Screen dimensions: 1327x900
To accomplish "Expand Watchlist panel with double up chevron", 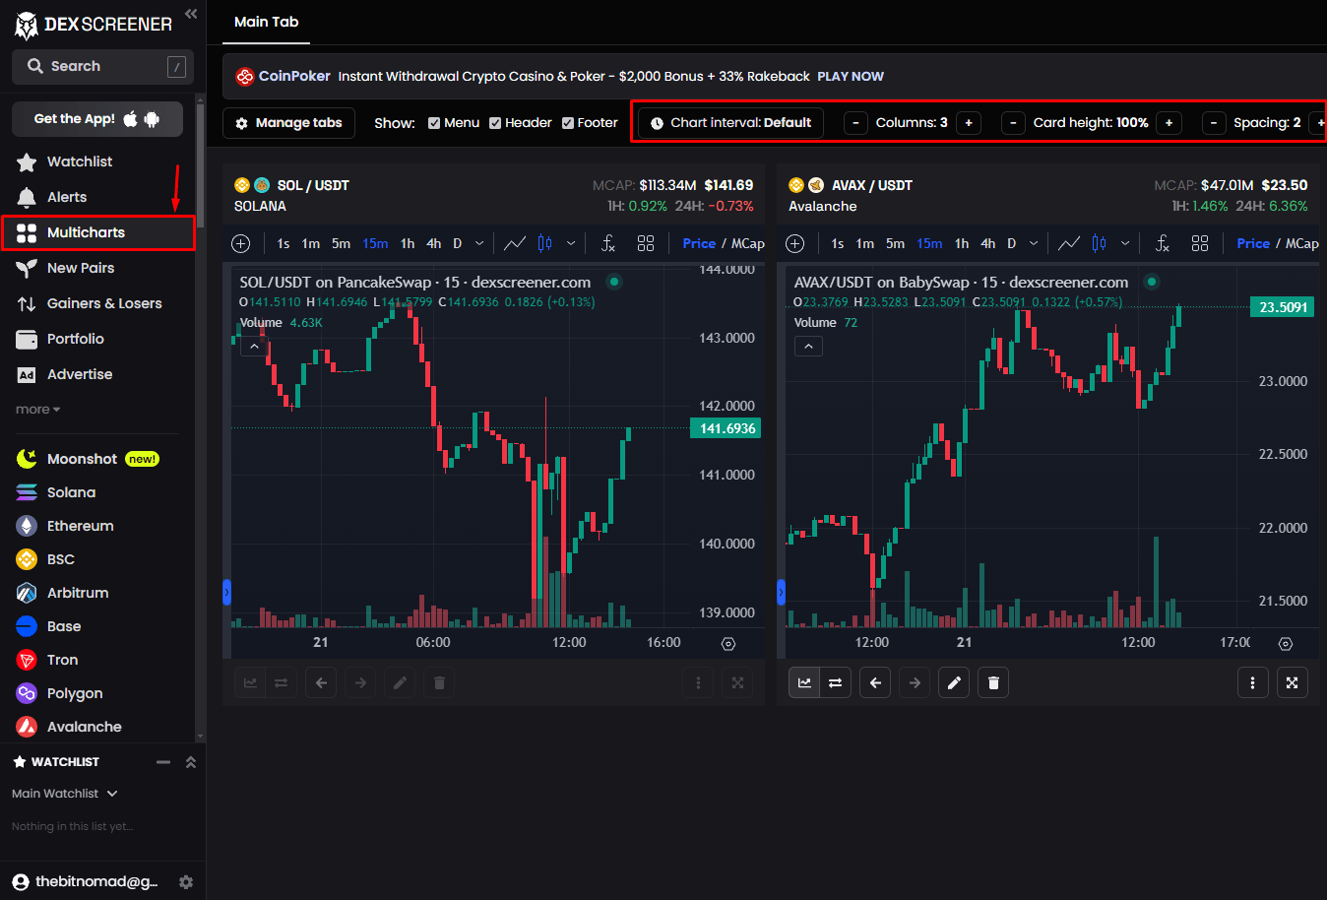I will click(x=191, y=762).
